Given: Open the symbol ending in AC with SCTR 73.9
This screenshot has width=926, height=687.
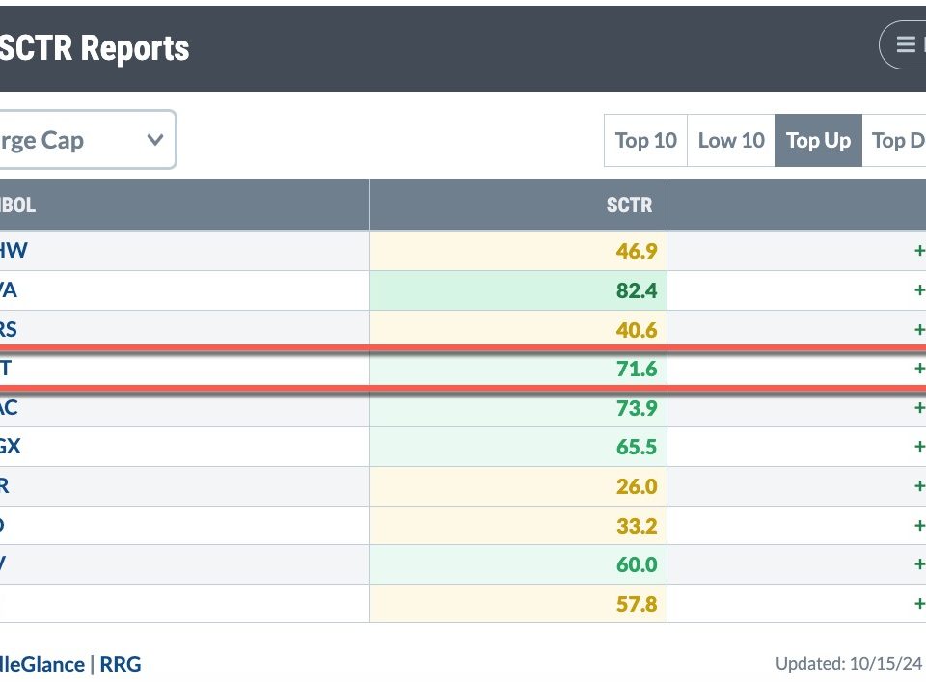Looking at the screenshot, I should (x=9, y=408).
